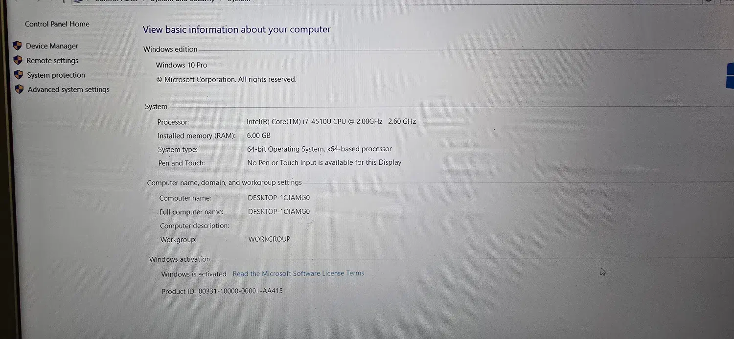Click the Microsoft Corporation copyright text
The image size is (734, 339).
tap(226, 79)
